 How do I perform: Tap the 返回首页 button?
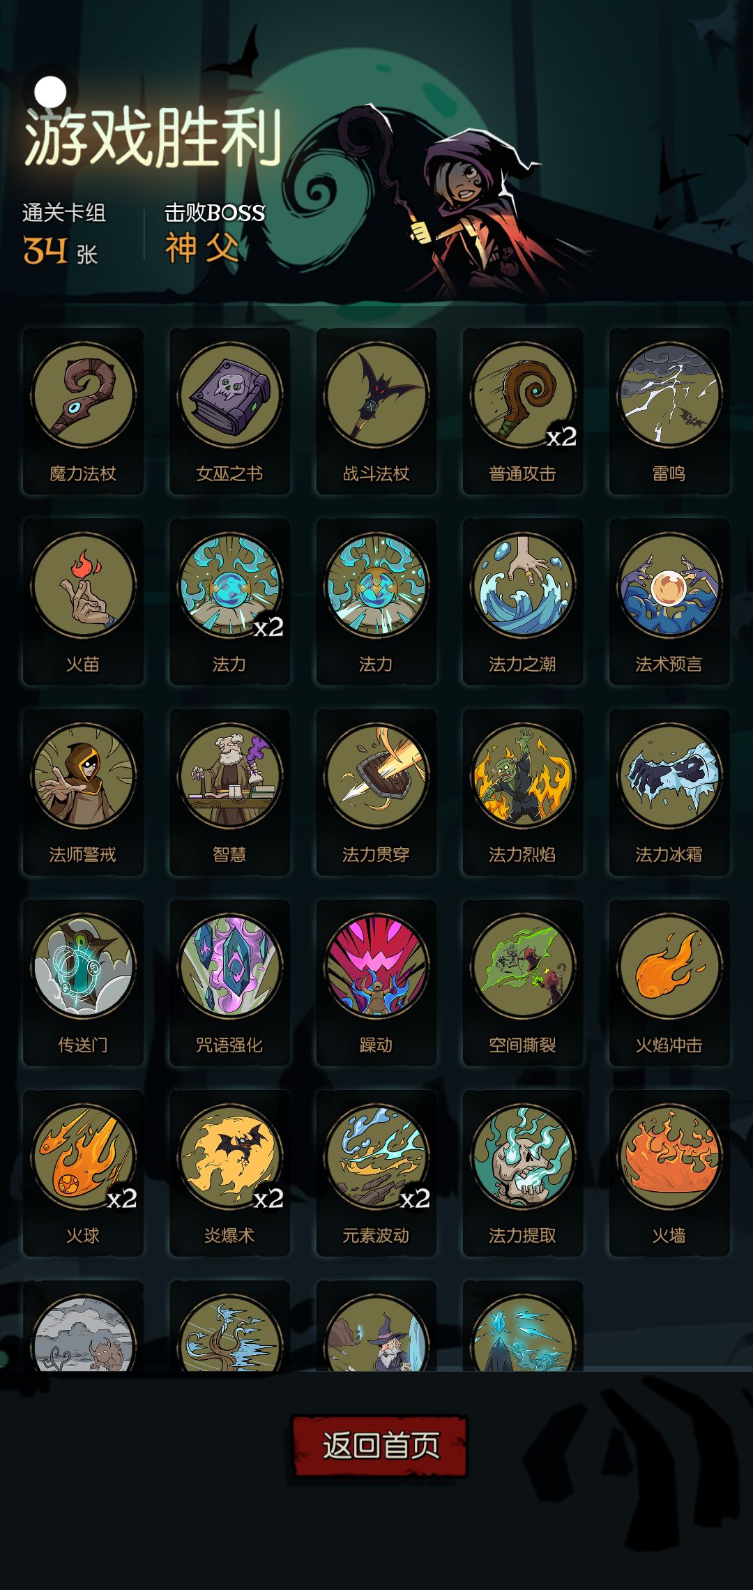coord(379,1446)
